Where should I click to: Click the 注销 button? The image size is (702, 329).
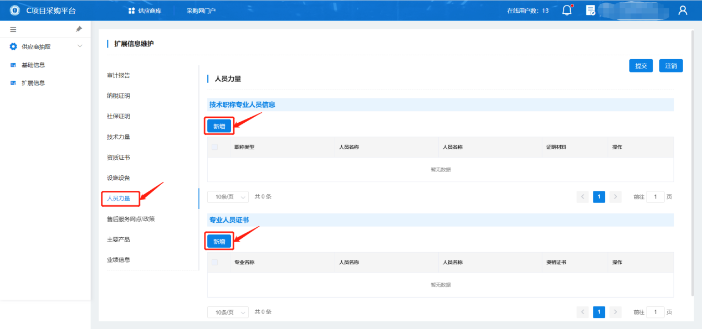click(671, 66)
